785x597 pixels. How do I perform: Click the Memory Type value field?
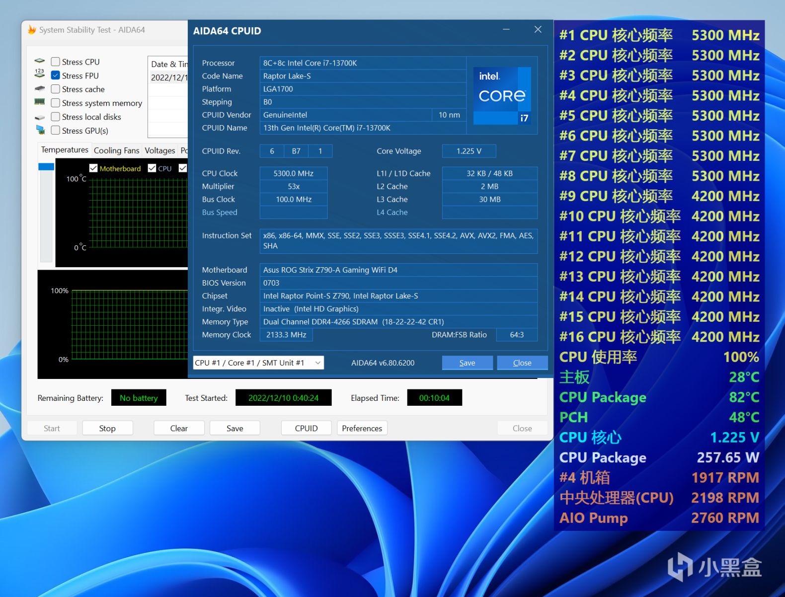pyautogui.click(x=398, y=321)
